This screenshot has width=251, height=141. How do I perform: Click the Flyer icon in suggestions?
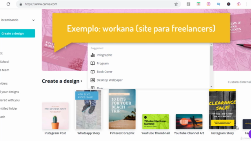point(93,88)
